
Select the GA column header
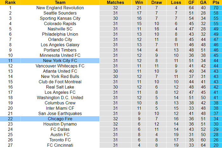[203, 3]
